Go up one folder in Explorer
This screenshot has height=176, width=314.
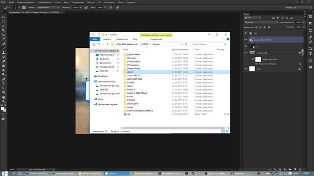107,44
